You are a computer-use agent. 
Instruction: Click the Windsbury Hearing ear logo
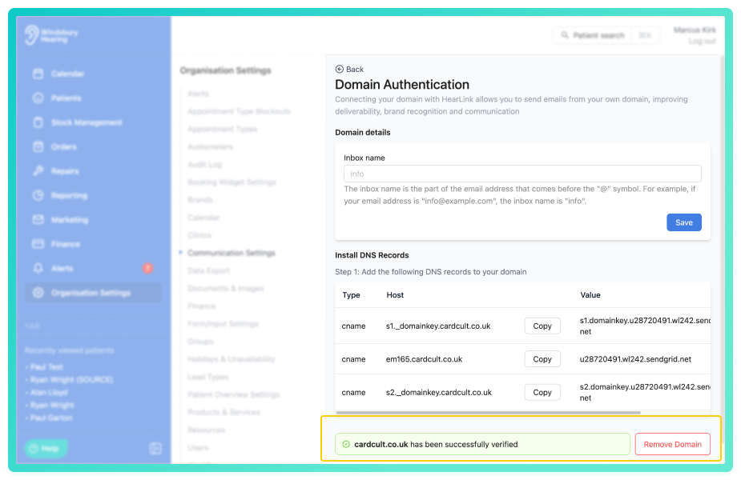(32, 35)
